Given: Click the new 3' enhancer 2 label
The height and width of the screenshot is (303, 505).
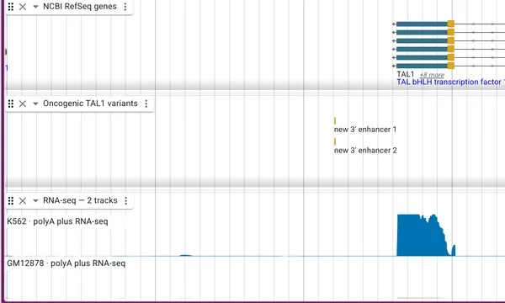Looking at the screenshot, I should pos(365,151).
